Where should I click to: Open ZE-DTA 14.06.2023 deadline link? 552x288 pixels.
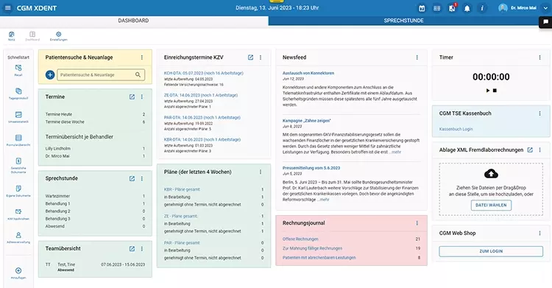click(x=201, y=95)
